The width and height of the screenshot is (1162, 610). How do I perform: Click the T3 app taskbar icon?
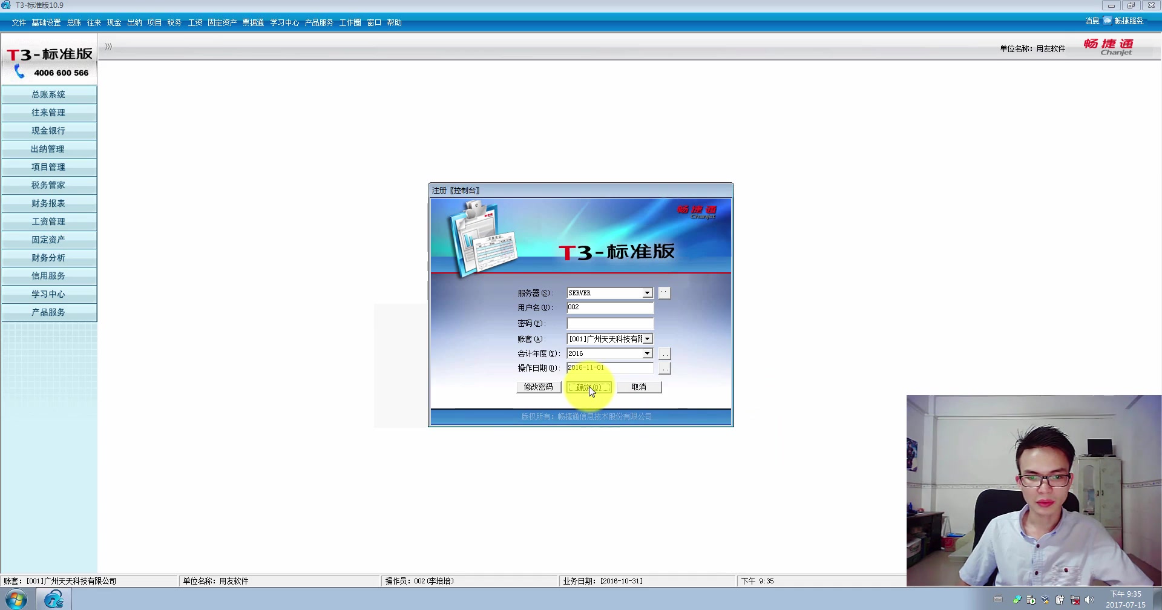coord(54,599)
